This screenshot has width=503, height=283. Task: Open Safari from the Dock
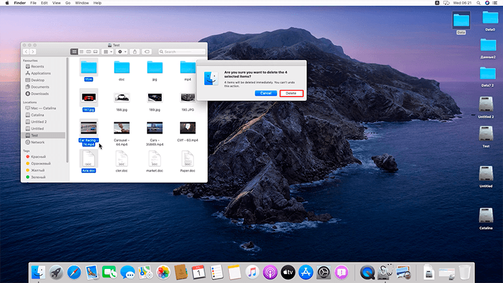pos(74,272)
